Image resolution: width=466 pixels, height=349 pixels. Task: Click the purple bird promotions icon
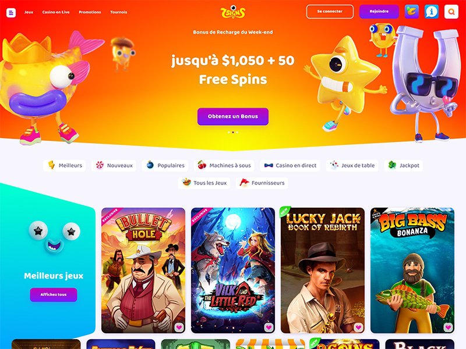click(412, 12)
